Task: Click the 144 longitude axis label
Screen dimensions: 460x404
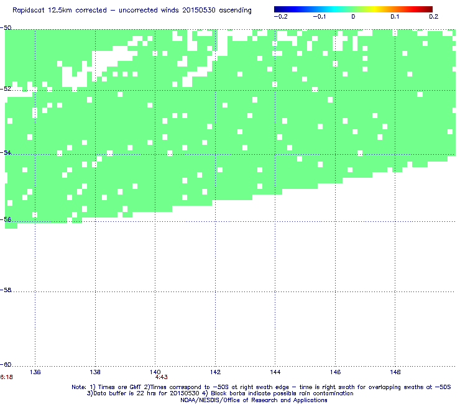Action: pos(275,372)
